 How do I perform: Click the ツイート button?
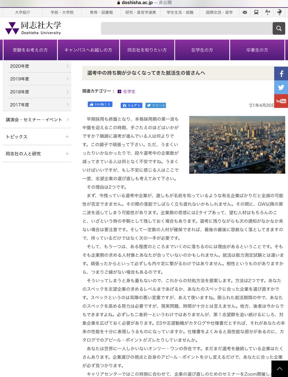[x=156, y=105]
